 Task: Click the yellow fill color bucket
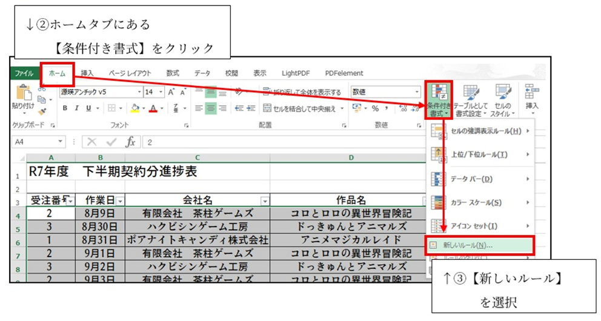(135, 108)
